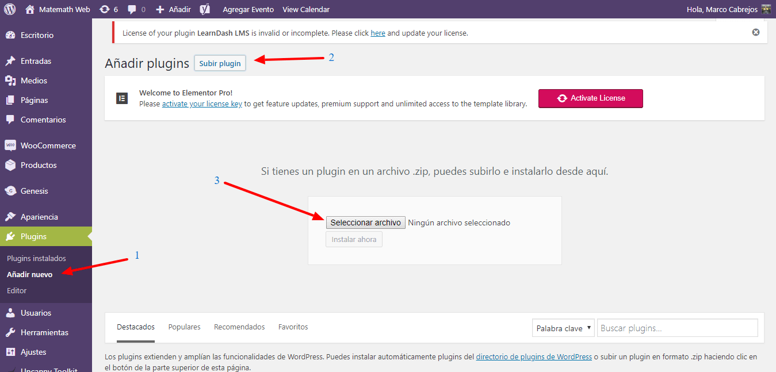Select Añadir nuevo submenu item
The image size is (776, 372).
pos(30,274)
